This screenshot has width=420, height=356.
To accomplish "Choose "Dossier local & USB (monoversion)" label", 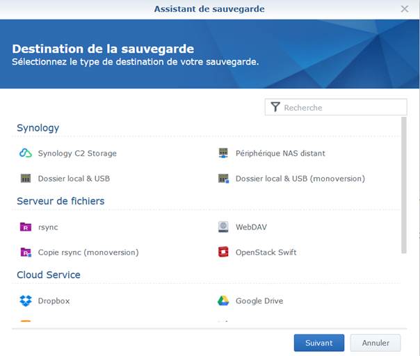I will click(300, 179).
